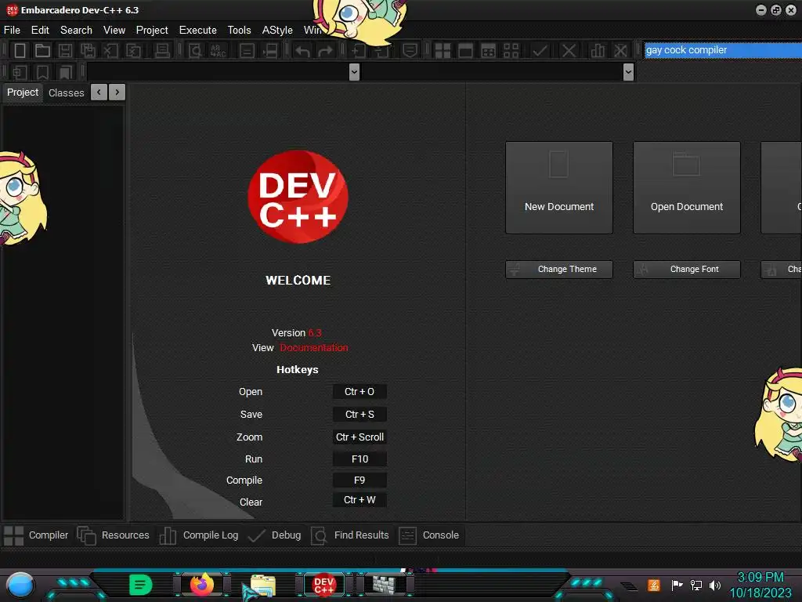The width and height of the screenshot is (802, 602).
Task: Click the Run window toolbar icon
Action: [x=465, y=51]
